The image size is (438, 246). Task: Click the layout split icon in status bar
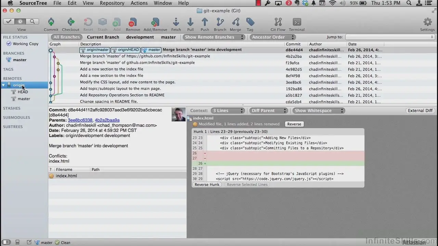click(x=17, y=242)
